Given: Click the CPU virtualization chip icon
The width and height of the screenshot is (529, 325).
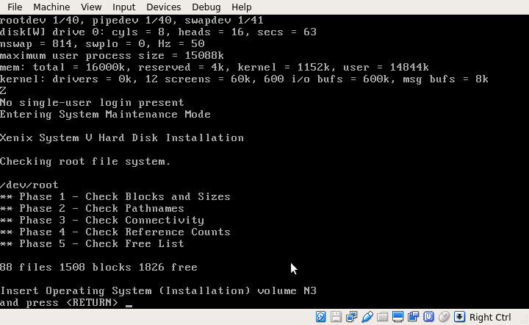Looking at the screenshot, I should 428,317.
